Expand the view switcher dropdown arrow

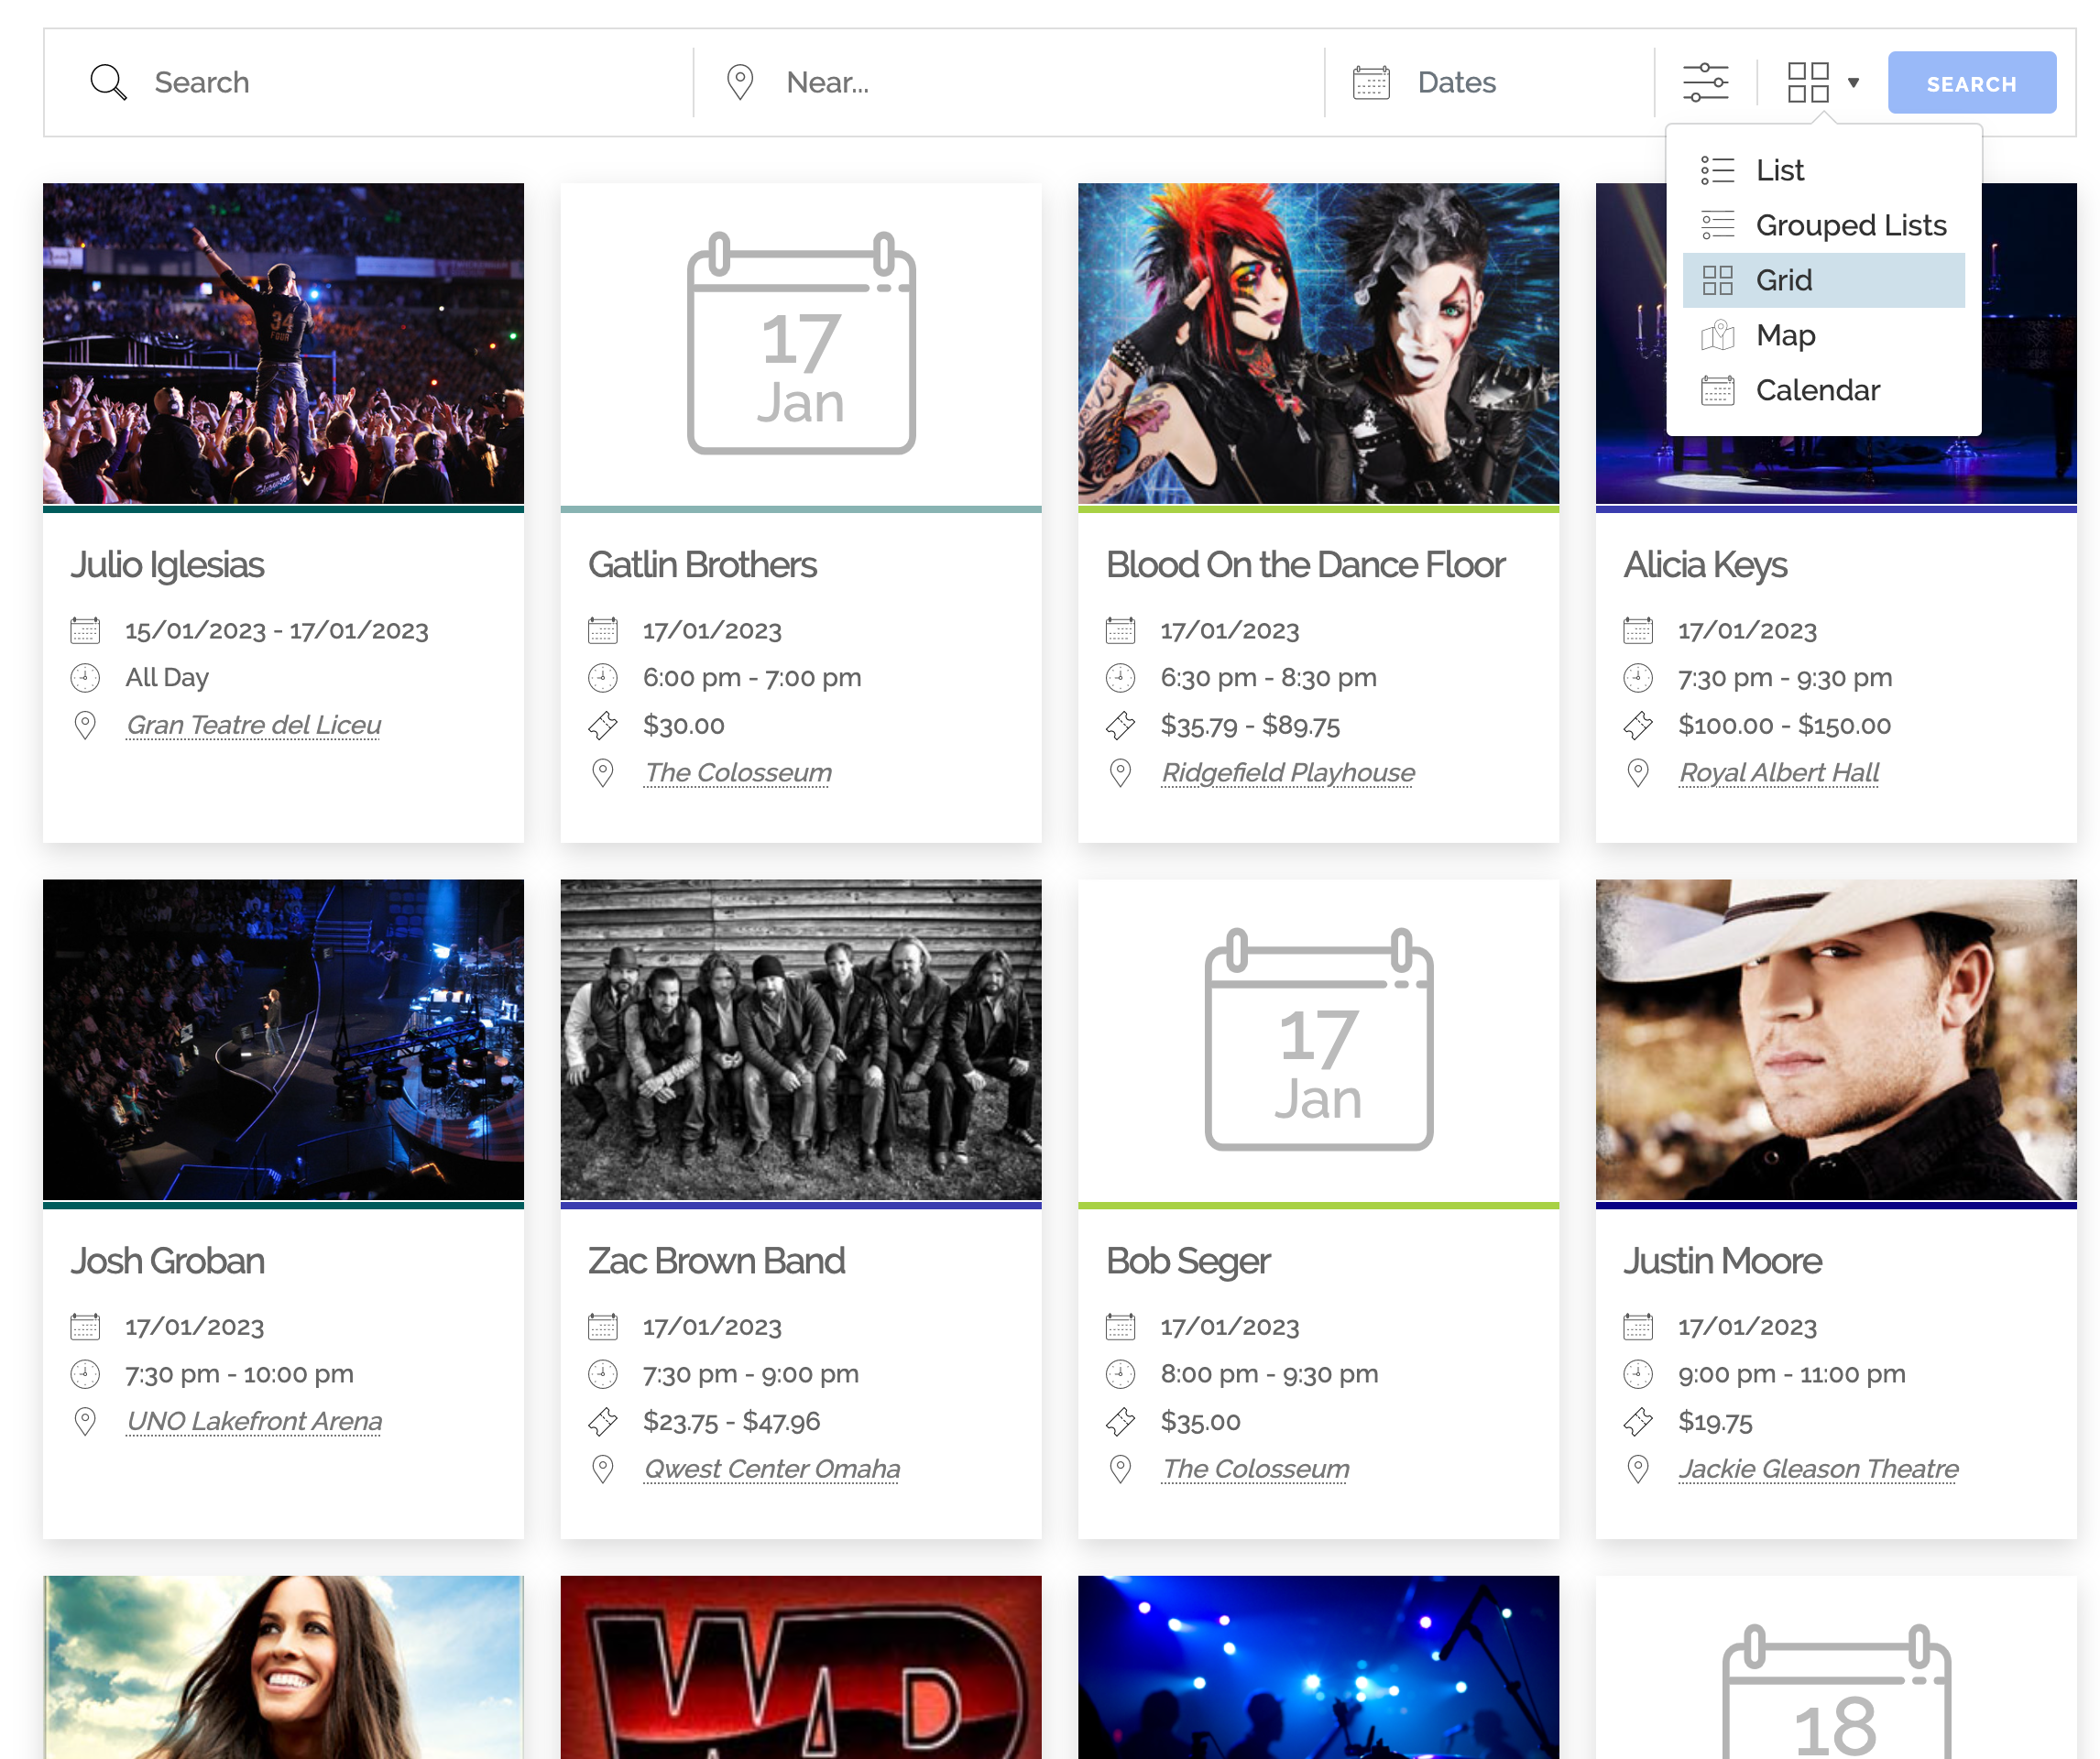pos(1854,83)
